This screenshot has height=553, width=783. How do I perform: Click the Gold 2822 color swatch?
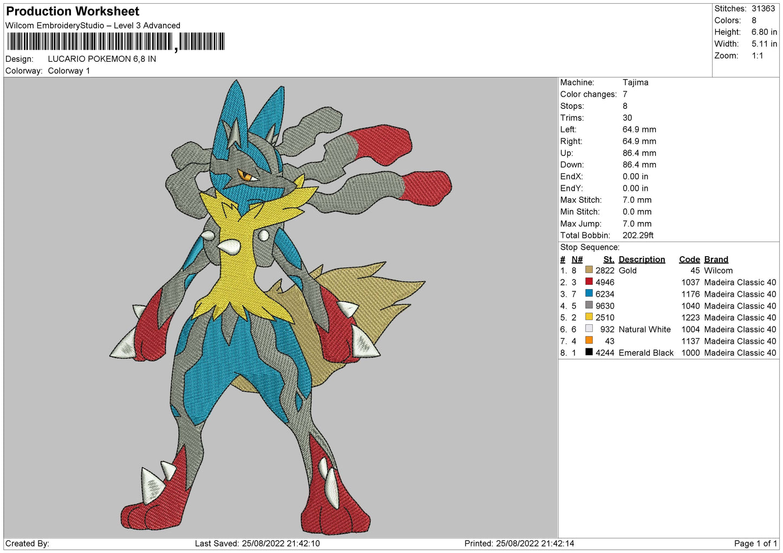point(589,270)
